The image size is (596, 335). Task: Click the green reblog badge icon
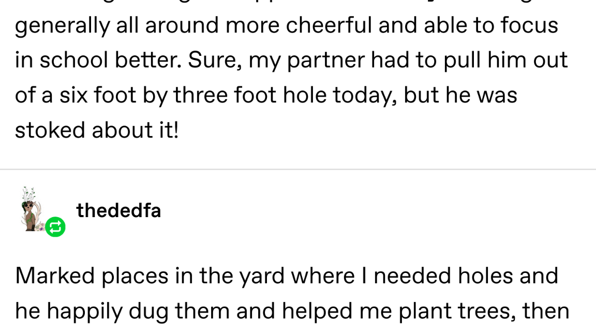coord(55,227)
